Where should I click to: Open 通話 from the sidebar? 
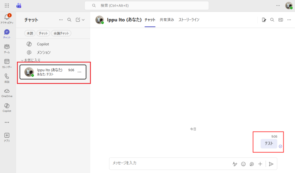point(7,78)
